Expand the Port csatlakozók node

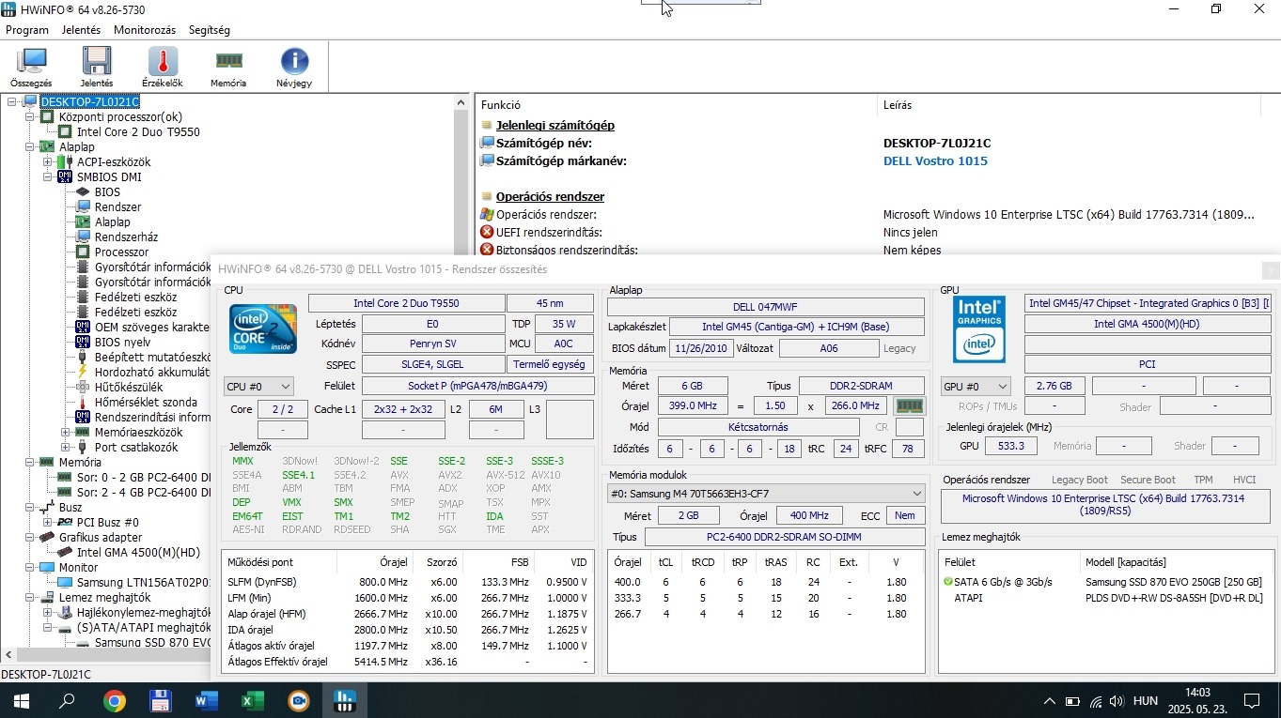click(66, 448)
